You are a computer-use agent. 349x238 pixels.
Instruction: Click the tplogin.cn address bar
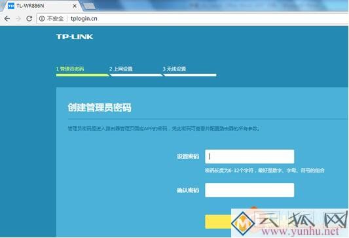coord(193,19)
